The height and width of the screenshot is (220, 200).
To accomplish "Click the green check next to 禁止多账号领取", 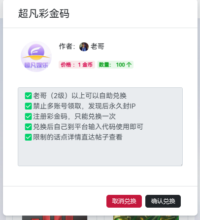I will 28,106.
